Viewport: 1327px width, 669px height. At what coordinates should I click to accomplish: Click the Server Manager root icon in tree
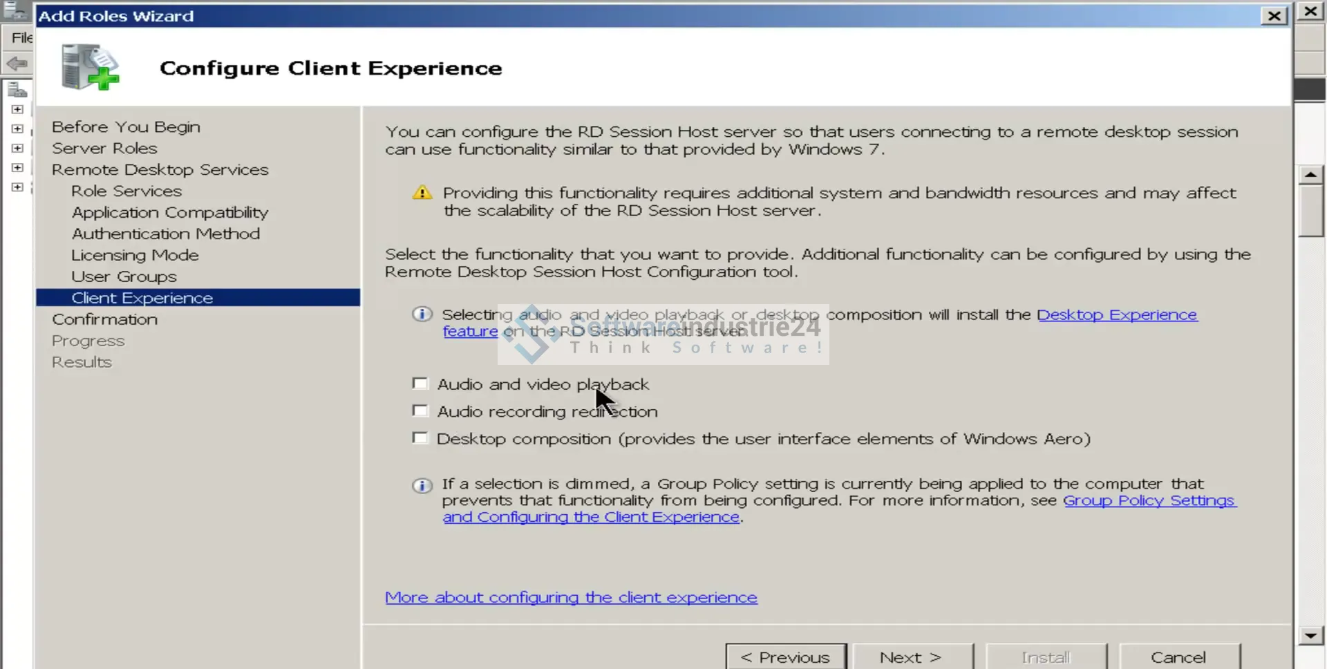point(17,90)
